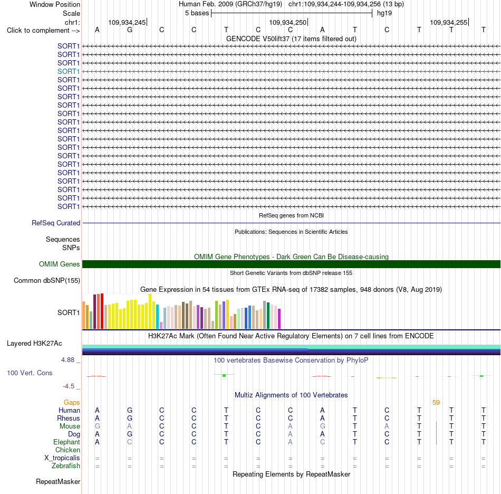Screen dimensions: 501x494
Task: Select the Mouse alignment row label
Action: [x=70, y=426]
